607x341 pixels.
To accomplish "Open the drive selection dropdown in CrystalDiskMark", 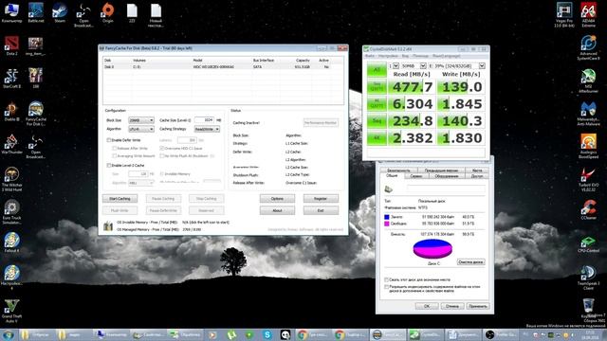I will (456, 66).
